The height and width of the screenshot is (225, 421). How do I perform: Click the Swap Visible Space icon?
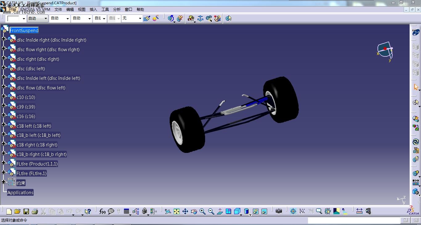coord(264,211)
